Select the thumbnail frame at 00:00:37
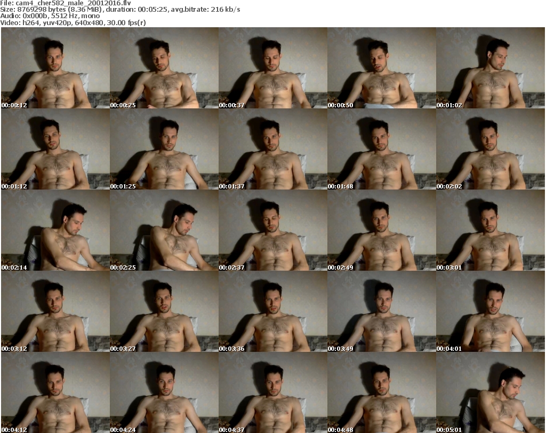Viewport: 546px width, 433px height. coord(273,68)
